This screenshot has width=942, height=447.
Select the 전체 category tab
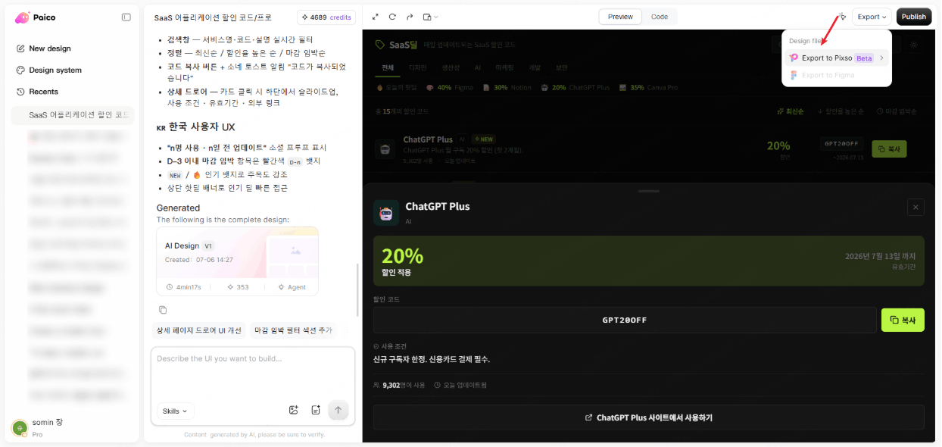(x=388, y=67)
